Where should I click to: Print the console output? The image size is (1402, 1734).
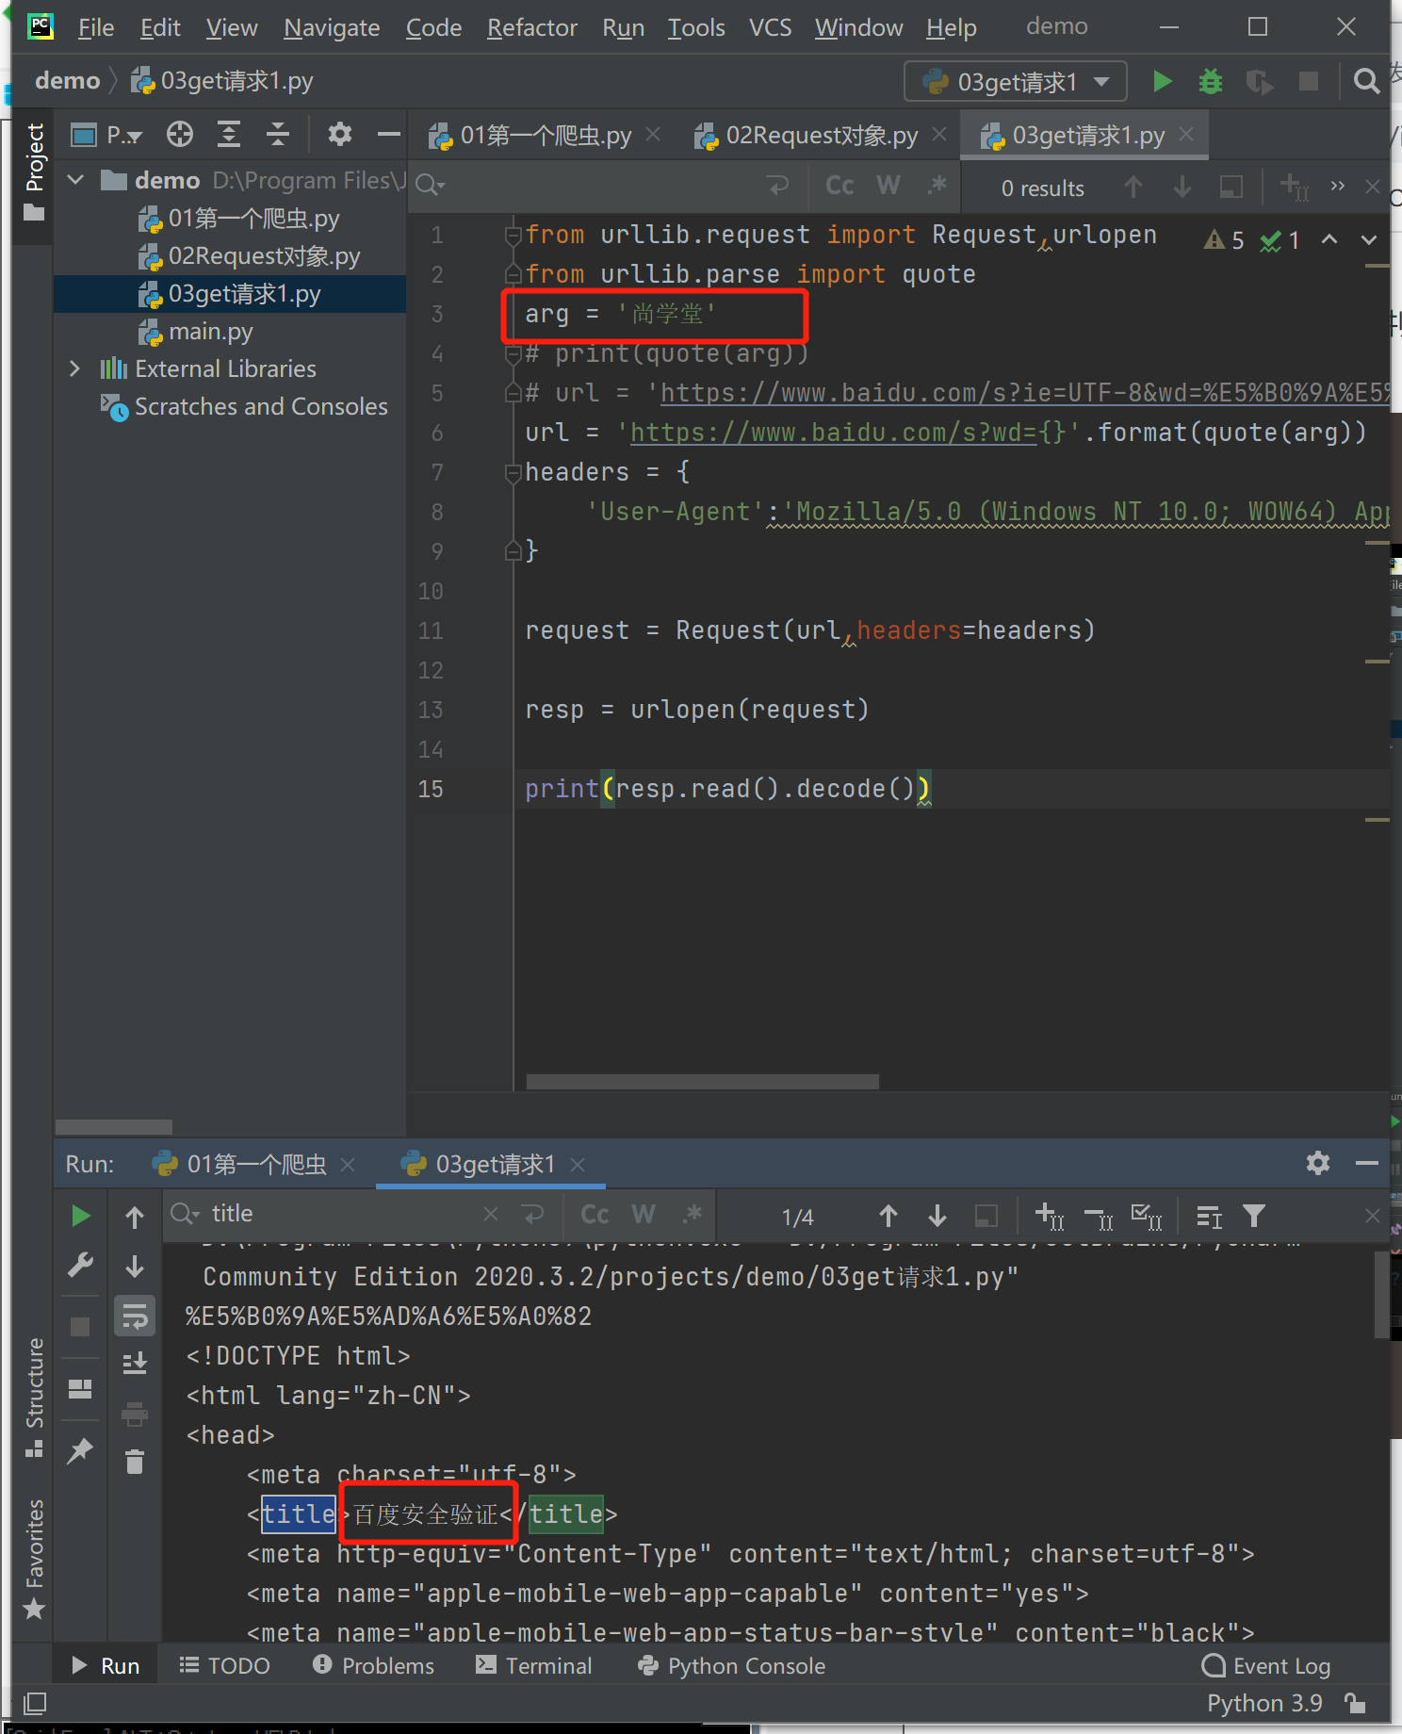[x=135, y=1413]
